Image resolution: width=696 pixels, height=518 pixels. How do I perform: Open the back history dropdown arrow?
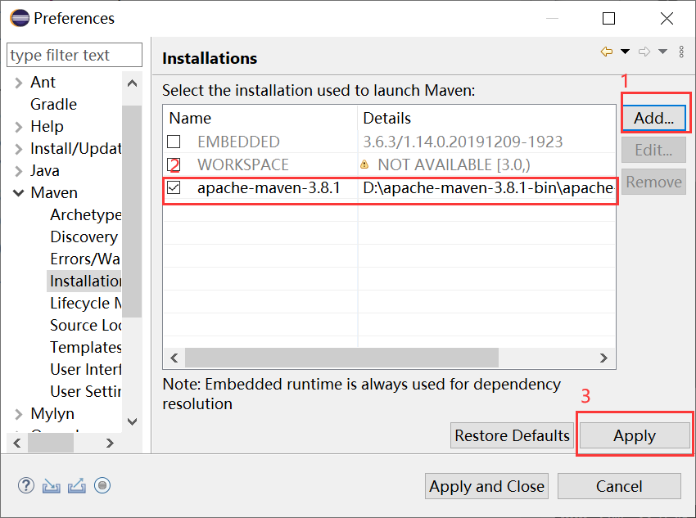(626, 52)
